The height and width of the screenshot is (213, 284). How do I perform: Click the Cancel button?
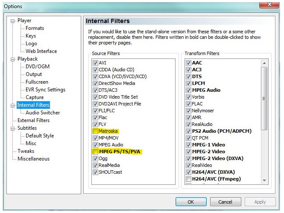tap(225, 202)
